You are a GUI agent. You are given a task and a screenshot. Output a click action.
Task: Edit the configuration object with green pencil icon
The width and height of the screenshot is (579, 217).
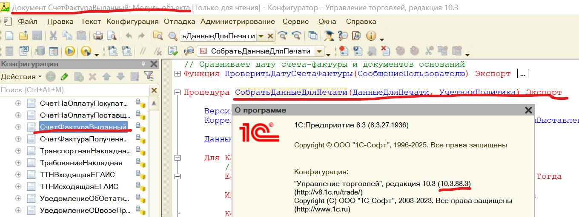(x=64, y=77)
